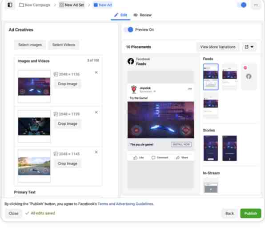
Task: Click the '3 of 100' counter text
Action: [x=93, y=60]
